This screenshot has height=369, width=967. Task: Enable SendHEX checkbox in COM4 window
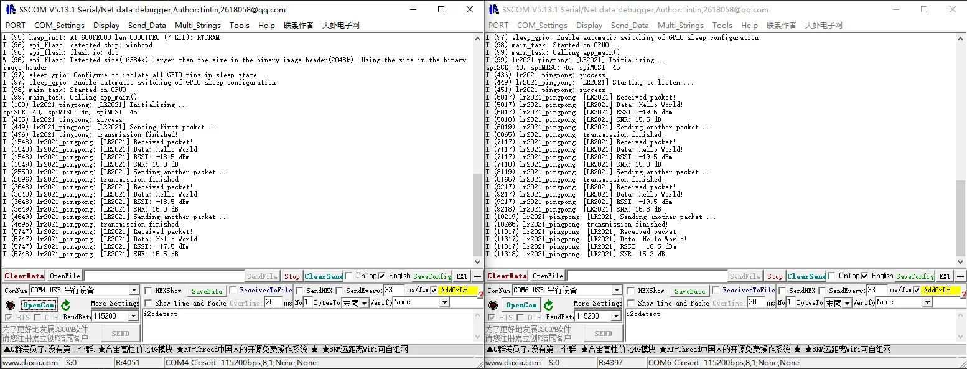click(299, 291)
